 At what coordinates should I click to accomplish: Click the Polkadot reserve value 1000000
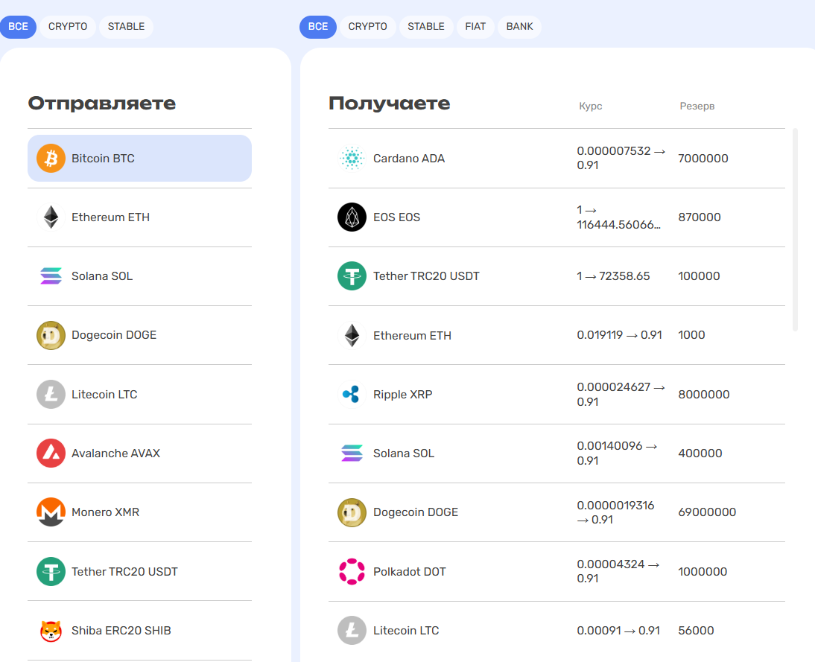703,572
